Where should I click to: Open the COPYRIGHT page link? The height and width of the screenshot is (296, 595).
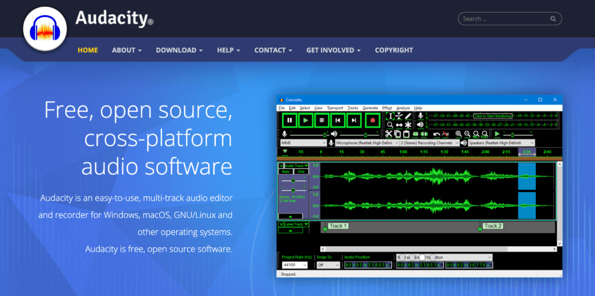click(x=394, y=50)
